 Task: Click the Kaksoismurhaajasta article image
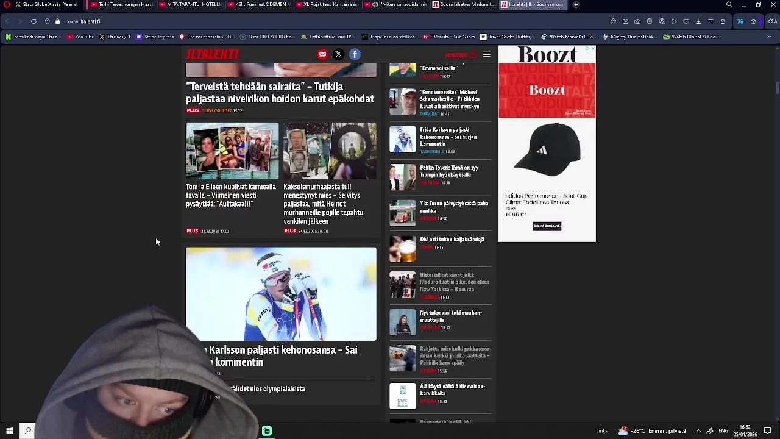click(330, 151)
